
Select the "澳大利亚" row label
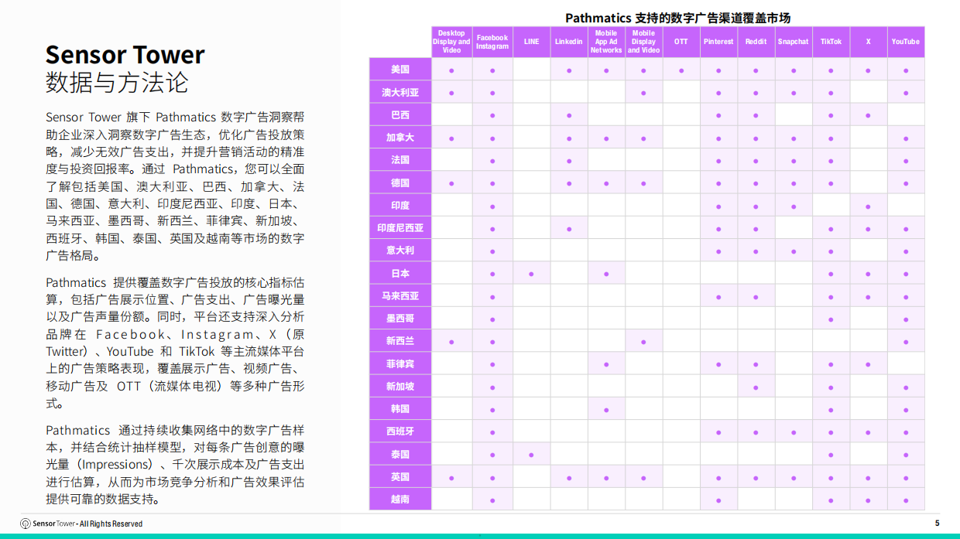pyautogui.click(x=400, y=92)
